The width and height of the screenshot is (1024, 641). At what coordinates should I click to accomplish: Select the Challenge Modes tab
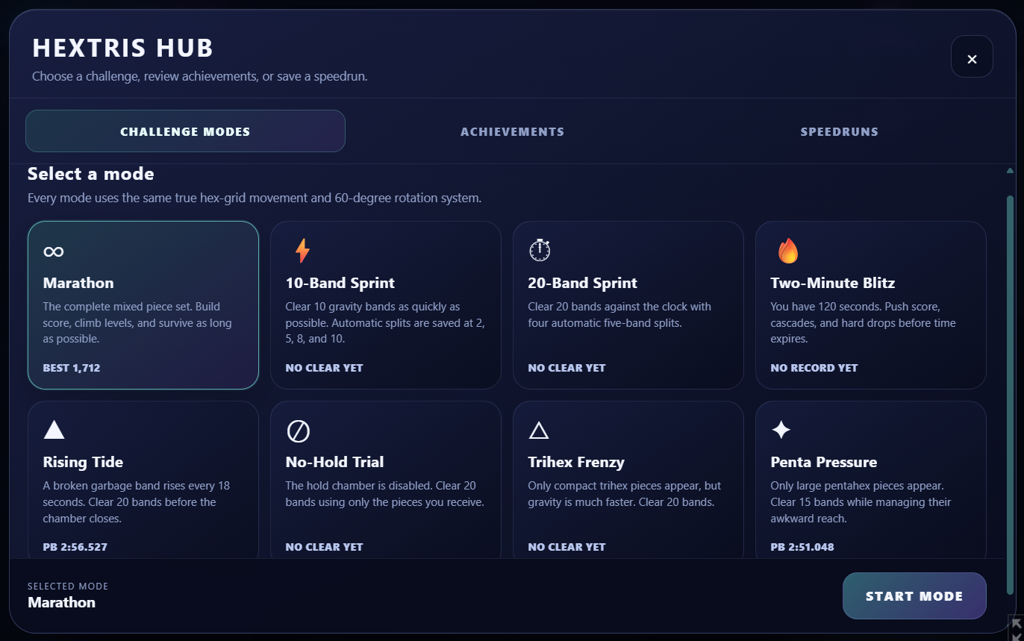point(185,131)
